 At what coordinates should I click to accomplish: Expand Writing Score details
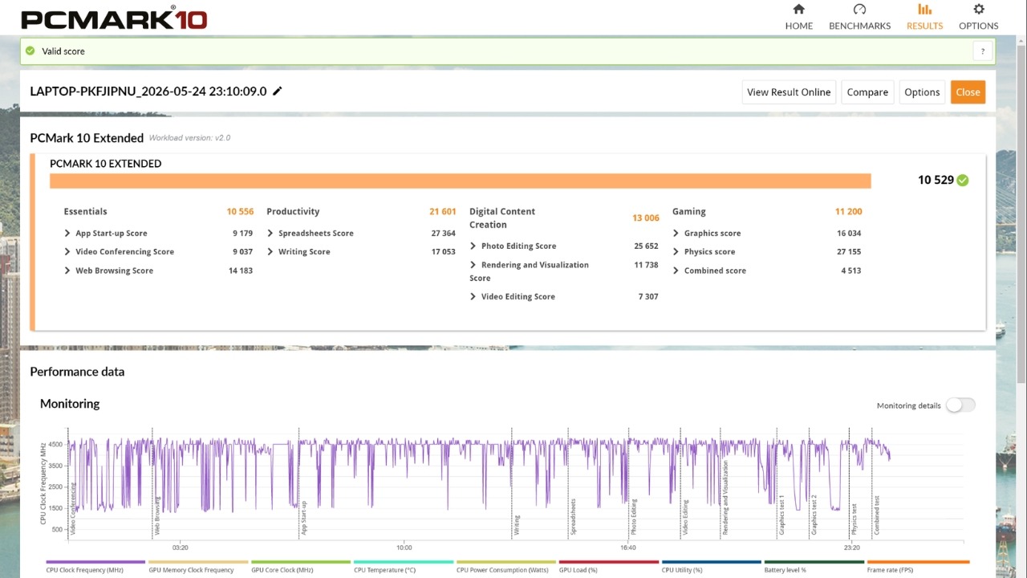coord(270,252)
